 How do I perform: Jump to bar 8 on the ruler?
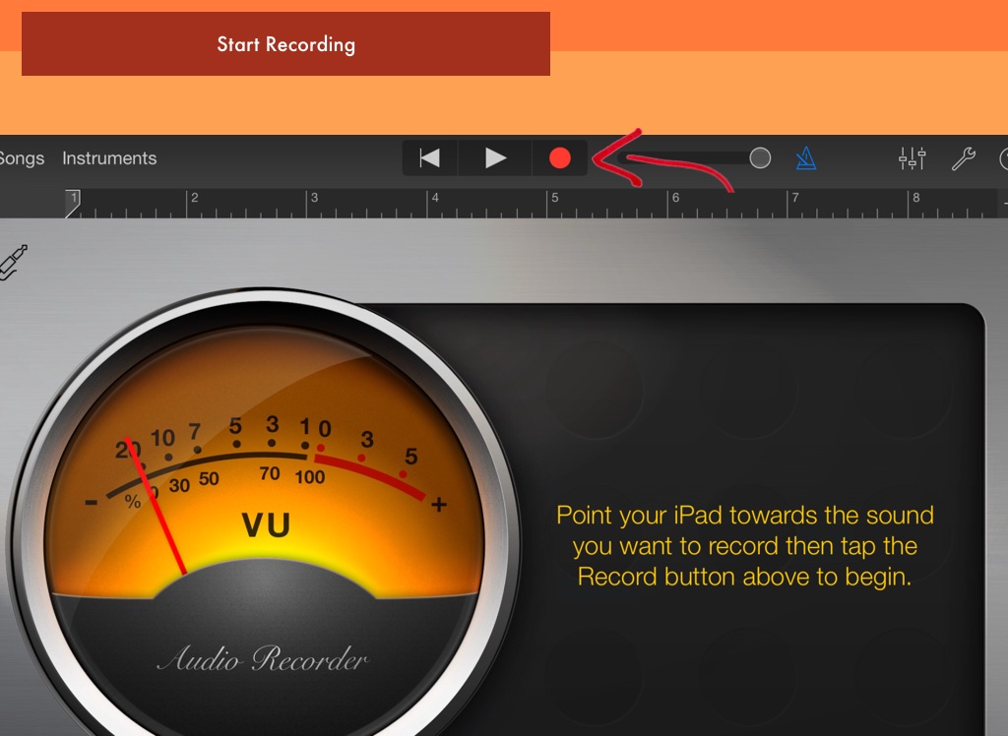coord(914,203)
